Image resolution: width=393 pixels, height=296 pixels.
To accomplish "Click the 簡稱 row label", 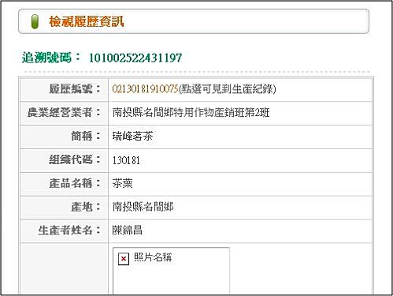I will pyautogui.click(x=86, y=136).
